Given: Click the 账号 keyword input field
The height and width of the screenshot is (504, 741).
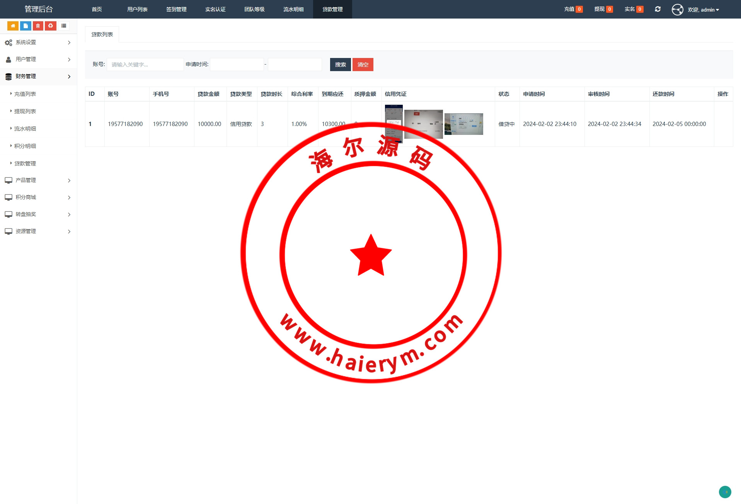Looking at the screenshot, I should [x=145, y=65].
